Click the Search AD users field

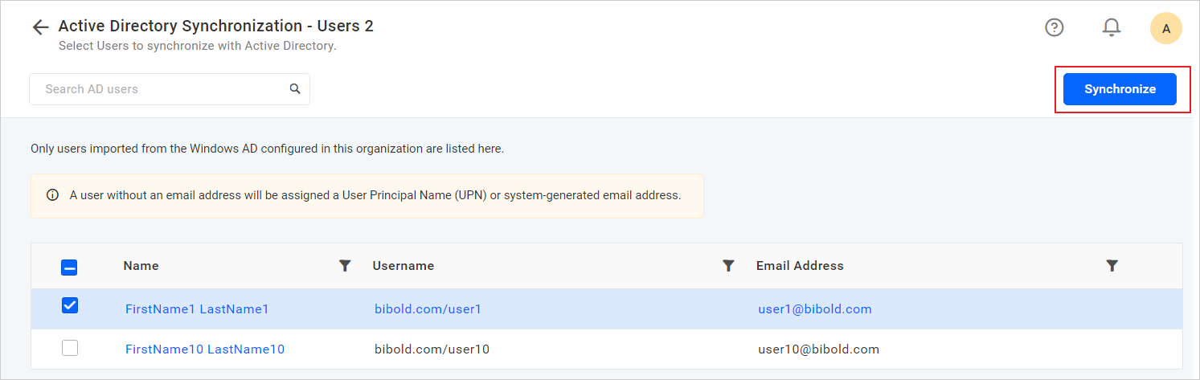[161, 89]
